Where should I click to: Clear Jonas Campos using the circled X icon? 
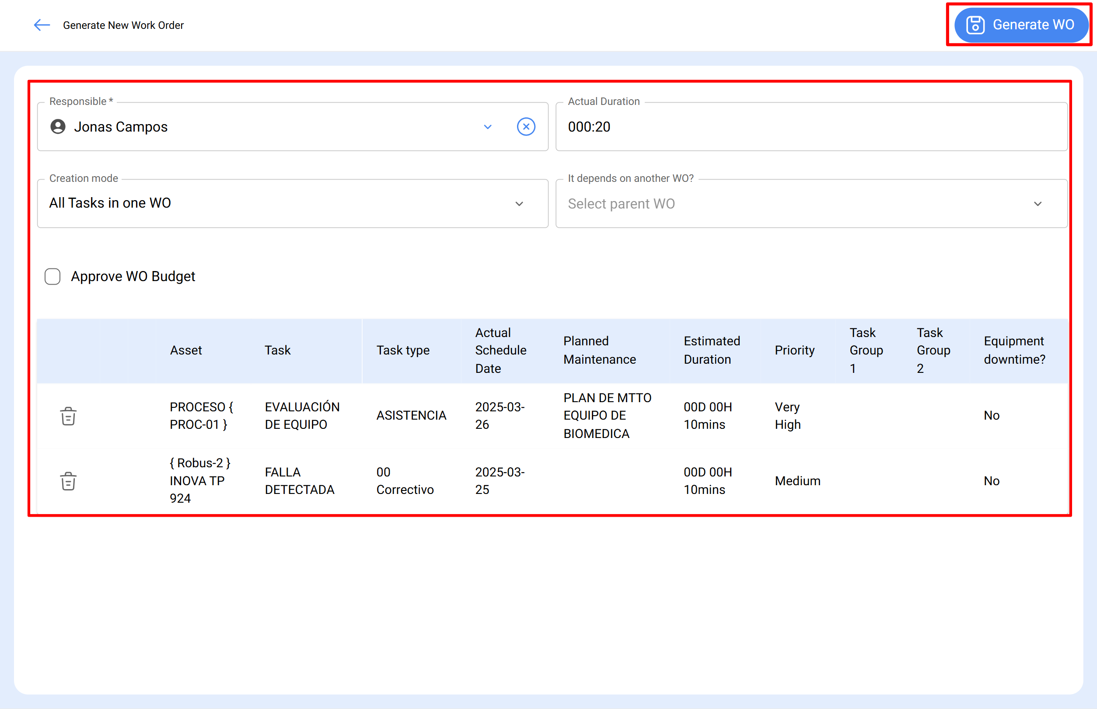[x=526, y=127]
